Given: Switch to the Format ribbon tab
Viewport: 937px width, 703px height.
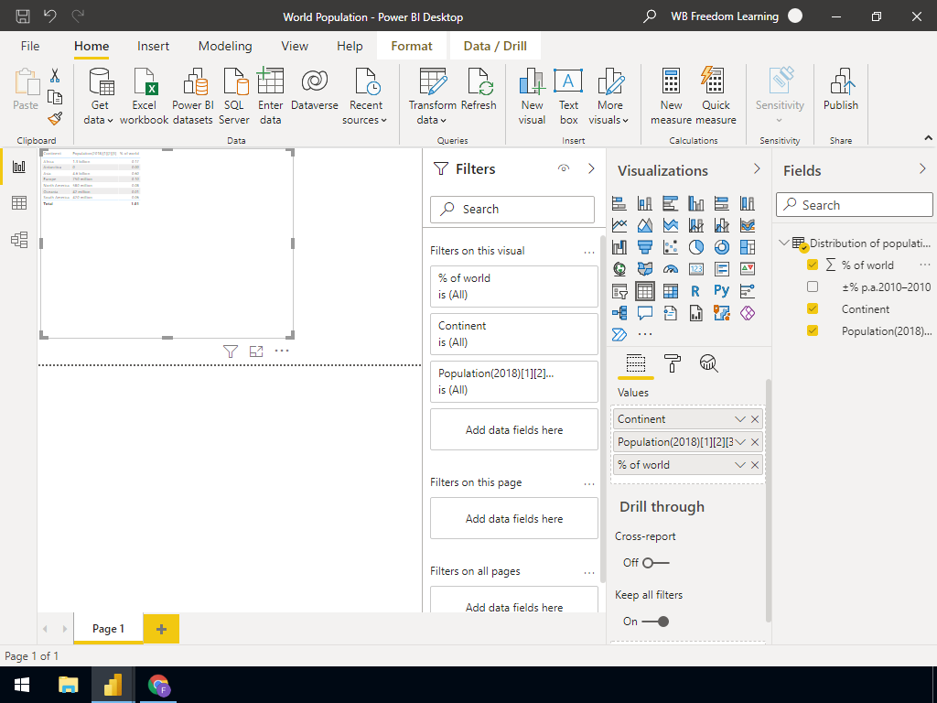Looking at the screenshot, I should tap(411, 45).
